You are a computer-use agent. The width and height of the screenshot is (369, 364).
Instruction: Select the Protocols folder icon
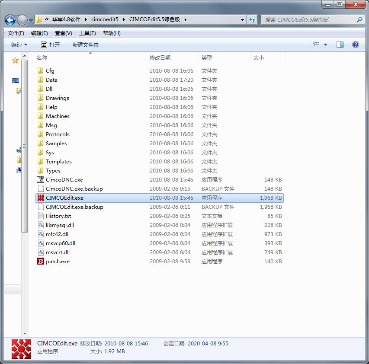pos(41,134)
